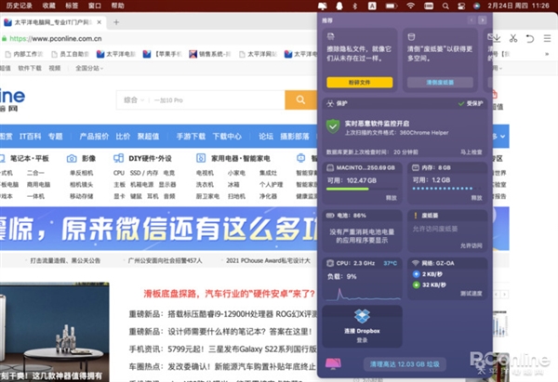This screenshot has width=558, height=382.
Task: Click the yellow 粉碎文件 button
Action: (359, 82)
